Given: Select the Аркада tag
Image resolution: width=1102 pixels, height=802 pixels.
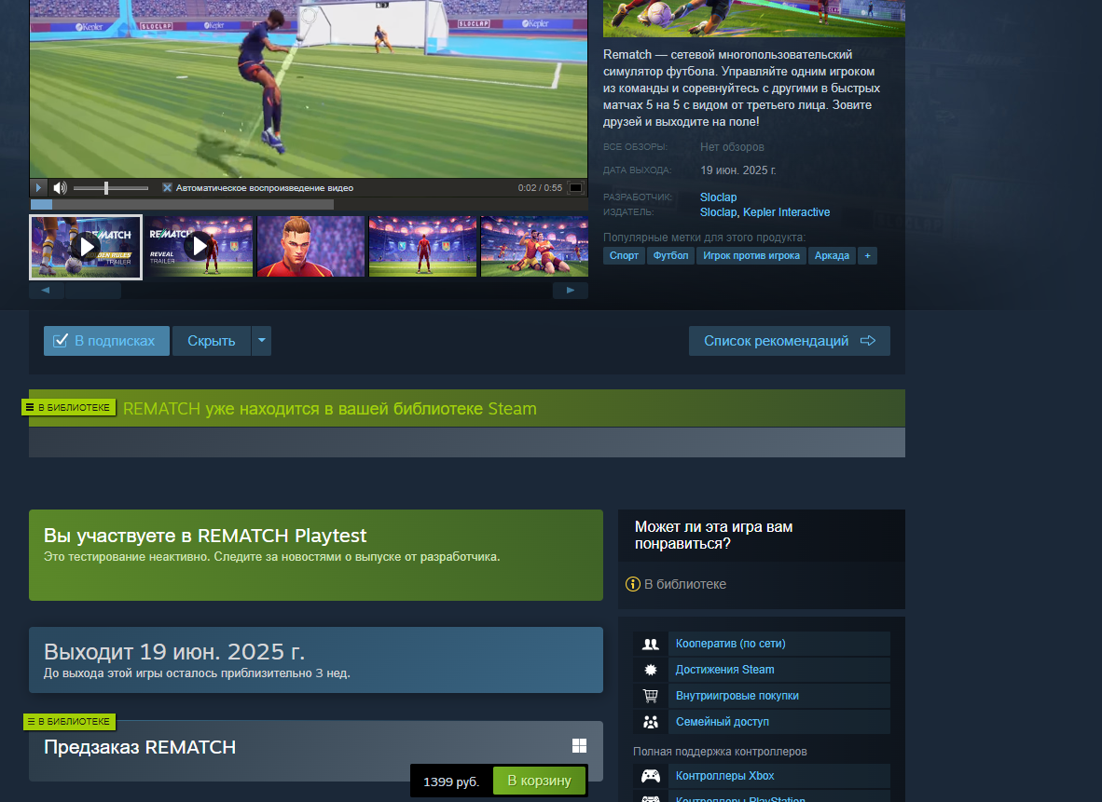Looking at the screenshot, I should pos(832,255).
